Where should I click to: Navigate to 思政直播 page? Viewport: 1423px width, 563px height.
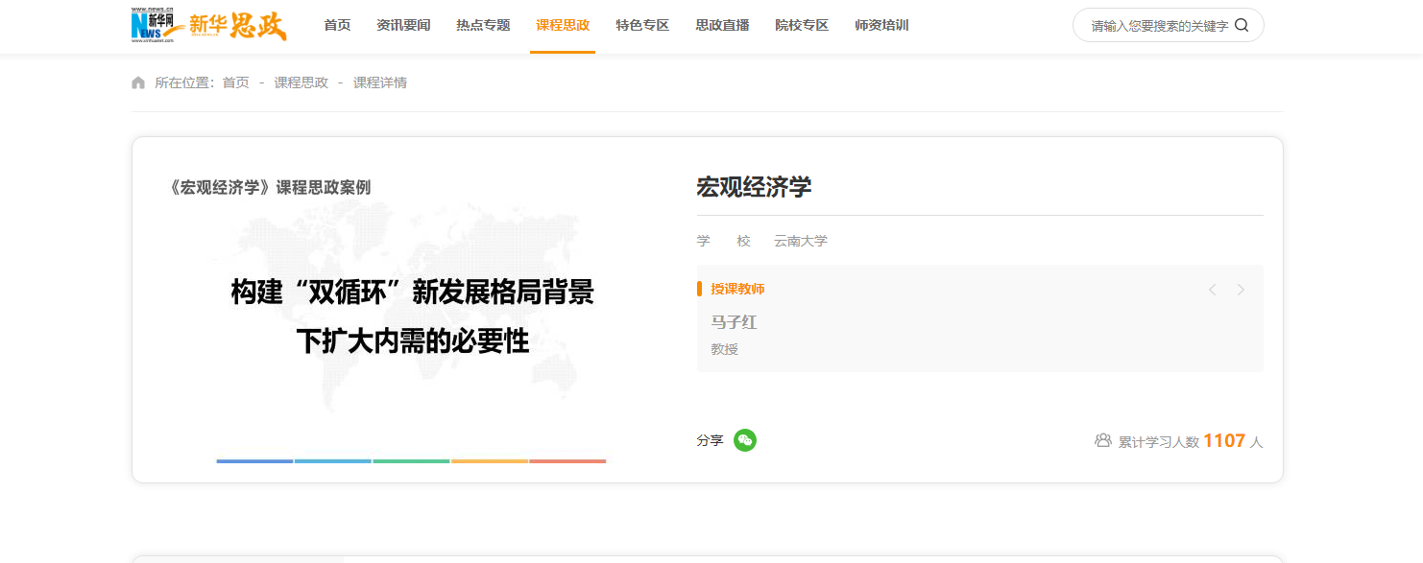click(722, 26)
